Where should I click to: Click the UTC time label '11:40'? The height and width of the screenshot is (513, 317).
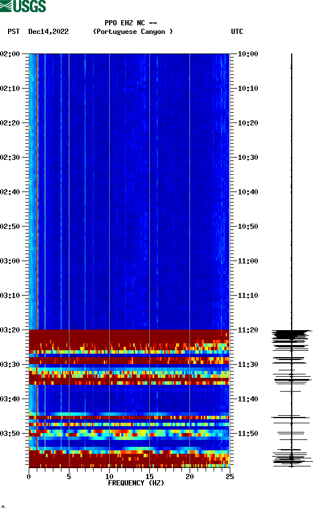coord(248,399)
